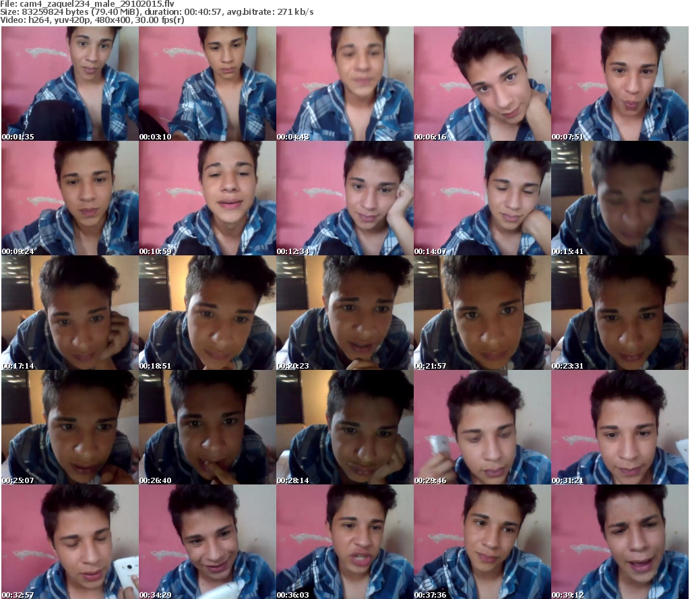Click the file name cam4_zaquel234_male_29102015.flv
This screenshot has height=599, width=690.
(x=97, y=4)
